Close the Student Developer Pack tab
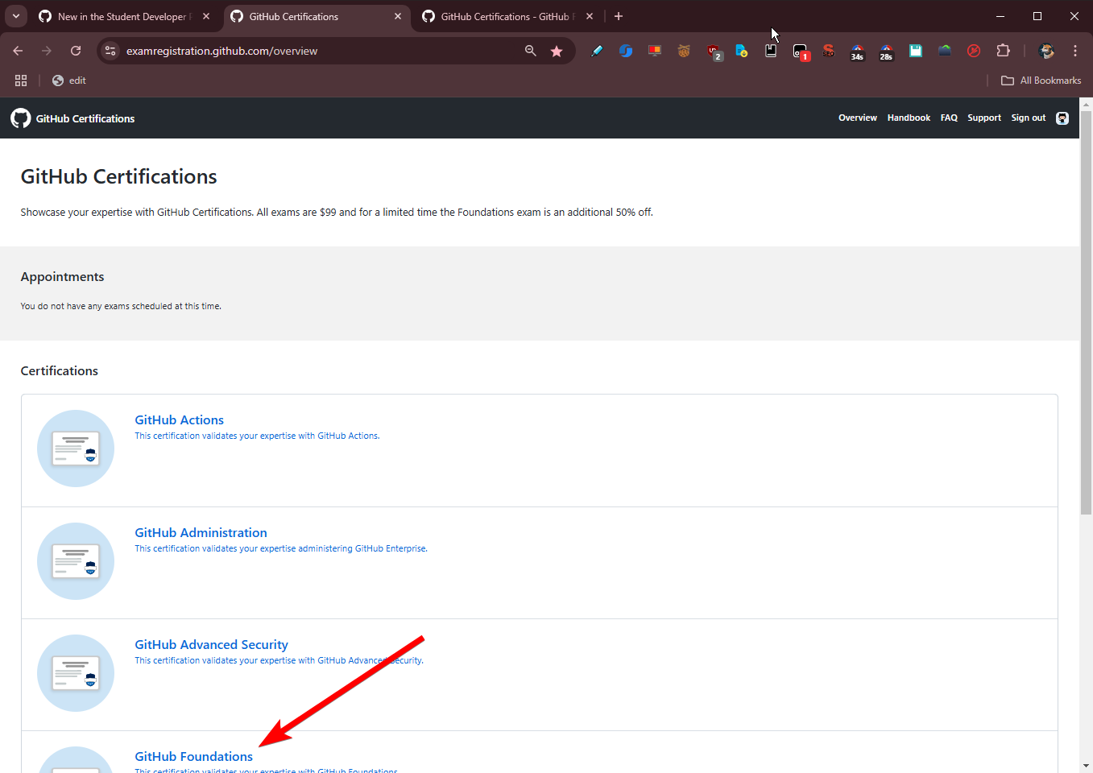The width and height of the screenshot is (1093, 773). [206, 16]
